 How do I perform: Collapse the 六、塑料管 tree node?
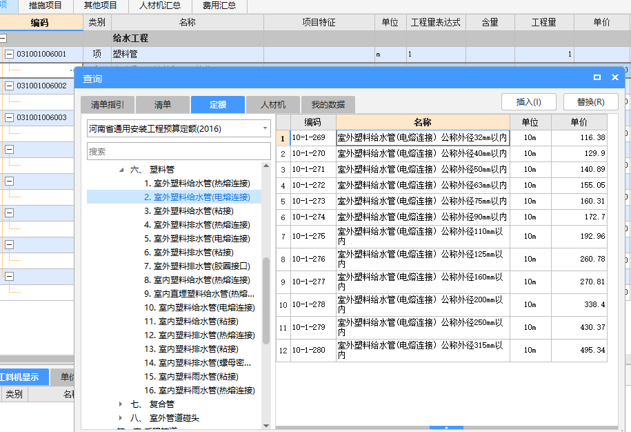click(x=121, y=170)
